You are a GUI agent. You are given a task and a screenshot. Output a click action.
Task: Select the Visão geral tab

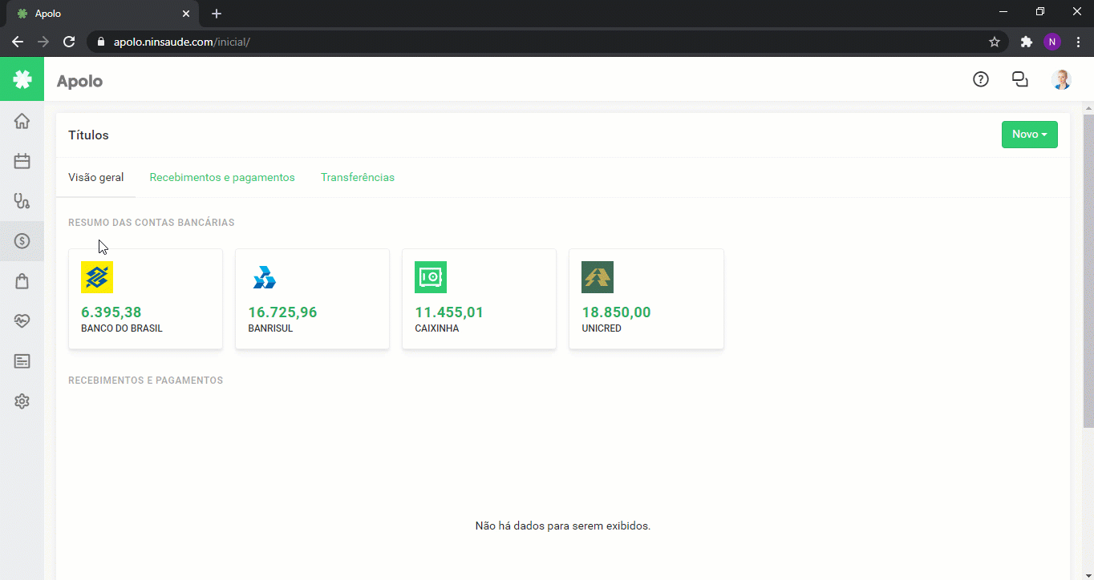tap(96, 177)
